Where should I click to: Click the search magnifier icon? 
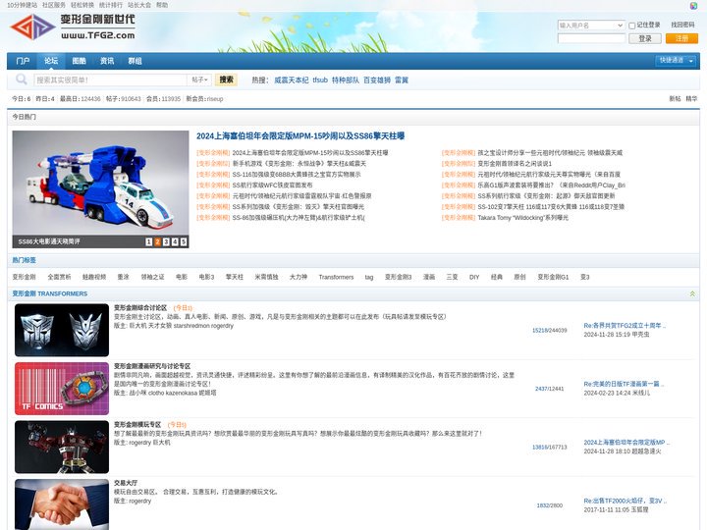pos(22,79)
